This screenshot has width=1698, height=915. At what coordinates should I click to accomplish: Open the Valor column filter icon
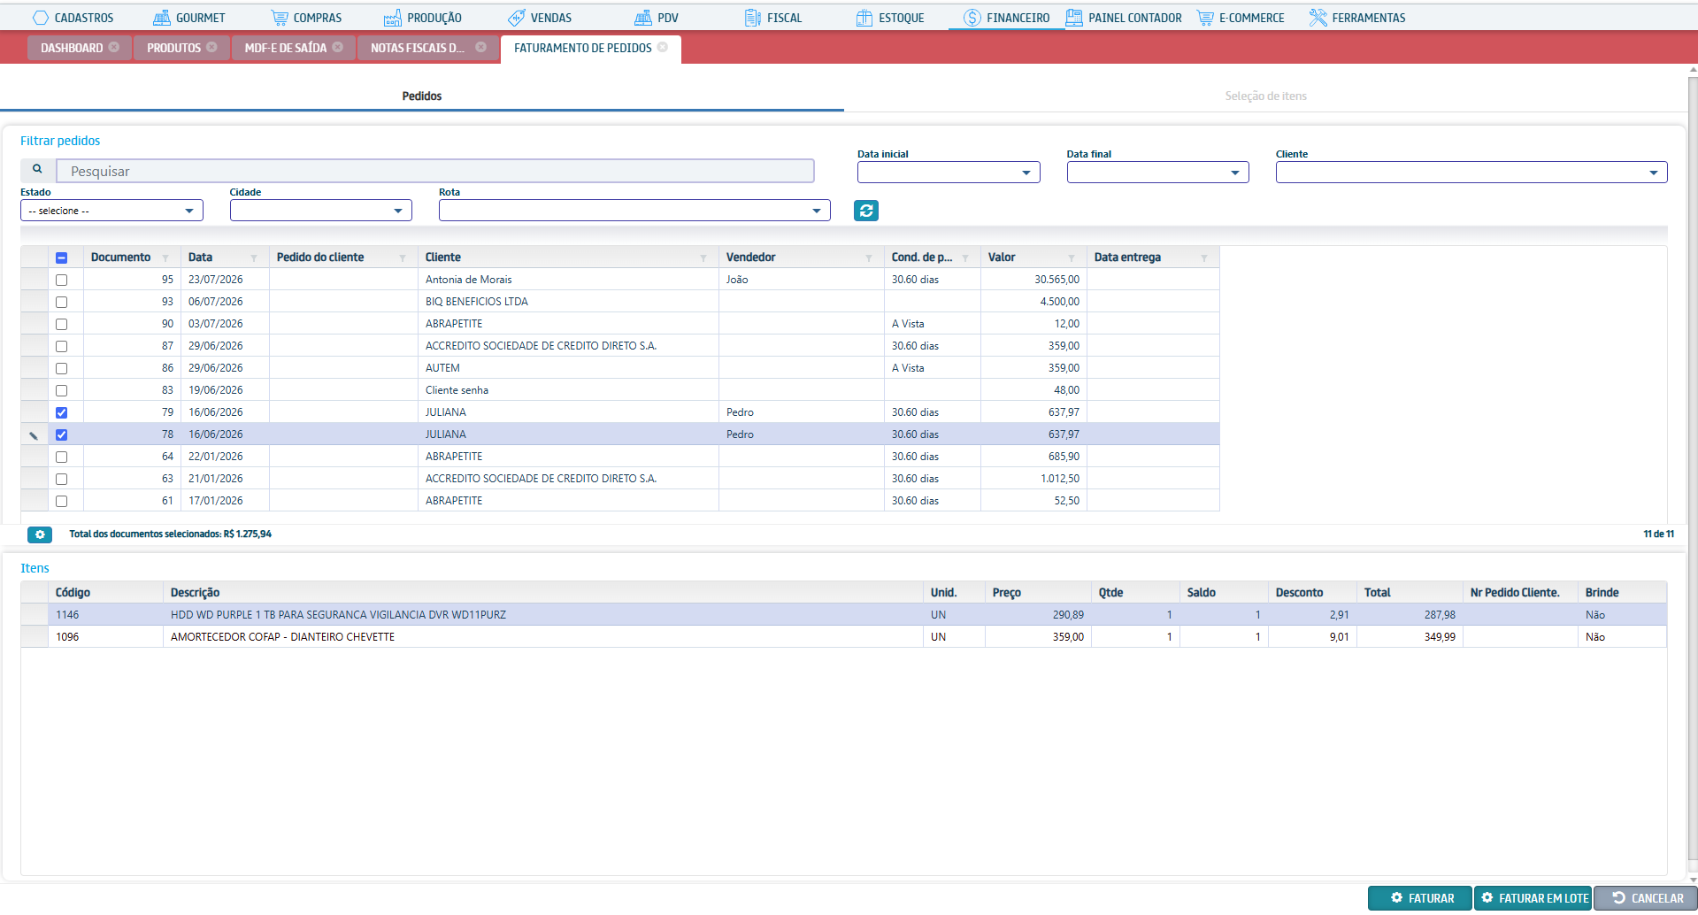click(1072, 258)
